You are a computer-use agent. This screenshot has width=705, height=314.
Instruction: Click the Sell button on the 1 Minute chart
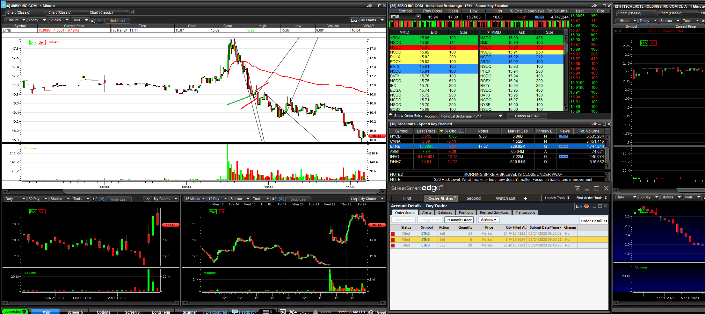coord(41,42)
